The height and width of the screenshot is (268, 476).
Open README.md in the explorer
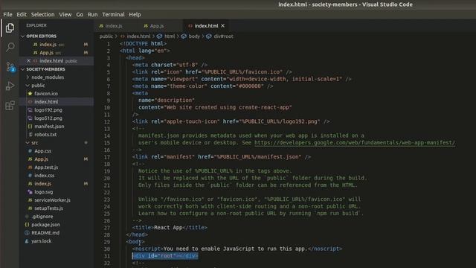pos(45,233)
